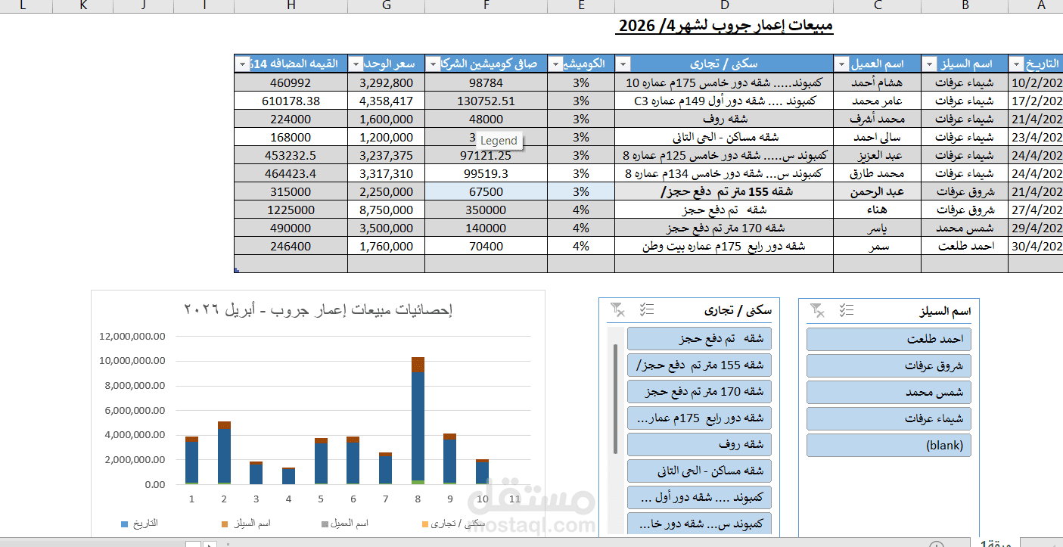Select slicer item شقه روف
This screenshot has height=547, width=1063.
pyautogui.click(x=699, y=444)
